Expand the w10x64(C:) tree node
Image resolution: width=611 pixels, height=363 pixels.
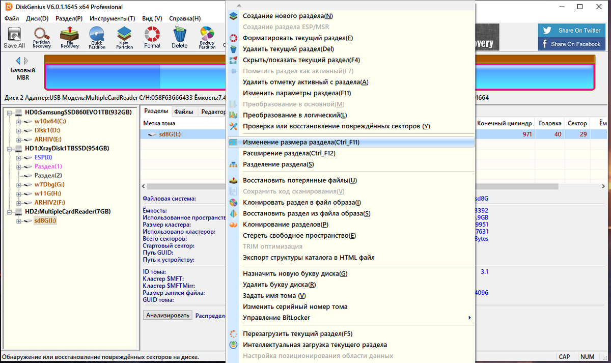coord(19,121)
